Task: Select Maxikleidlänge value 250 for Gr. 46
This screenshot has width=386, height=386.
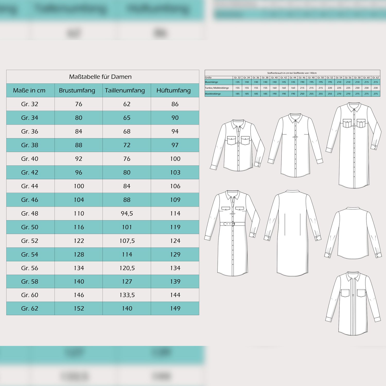Action: 302,94
